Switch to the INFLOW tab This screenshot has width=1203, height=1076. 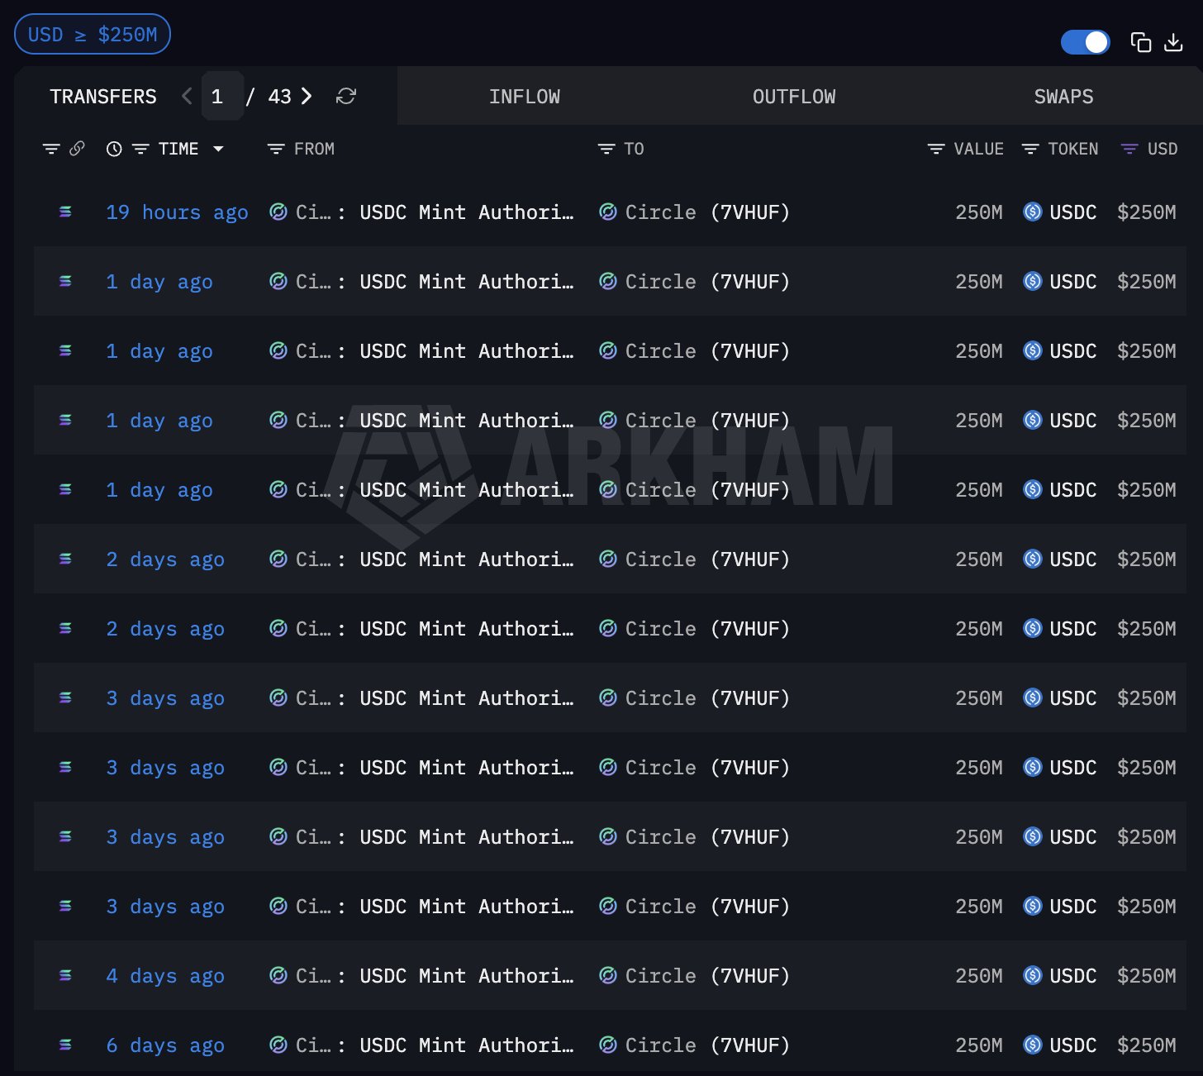(x=525, y=97)
